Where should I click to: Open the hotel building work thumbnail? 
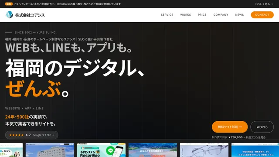point(50,150)
